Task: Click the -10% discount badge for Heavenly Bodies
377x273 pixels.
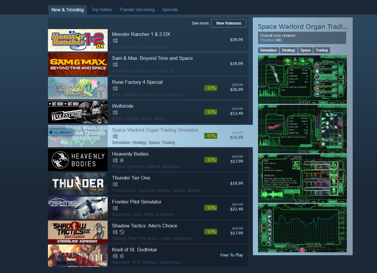Action: [x=211, y=160]
